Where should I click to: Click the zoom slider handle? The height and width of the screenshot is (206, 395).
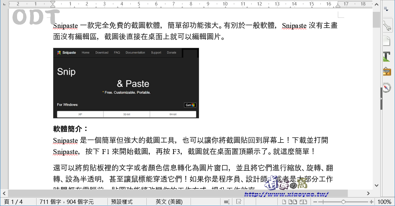344,202
